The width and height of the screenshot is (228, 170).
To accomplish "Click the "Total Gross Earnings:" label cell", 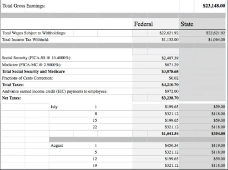I will 24,6.
